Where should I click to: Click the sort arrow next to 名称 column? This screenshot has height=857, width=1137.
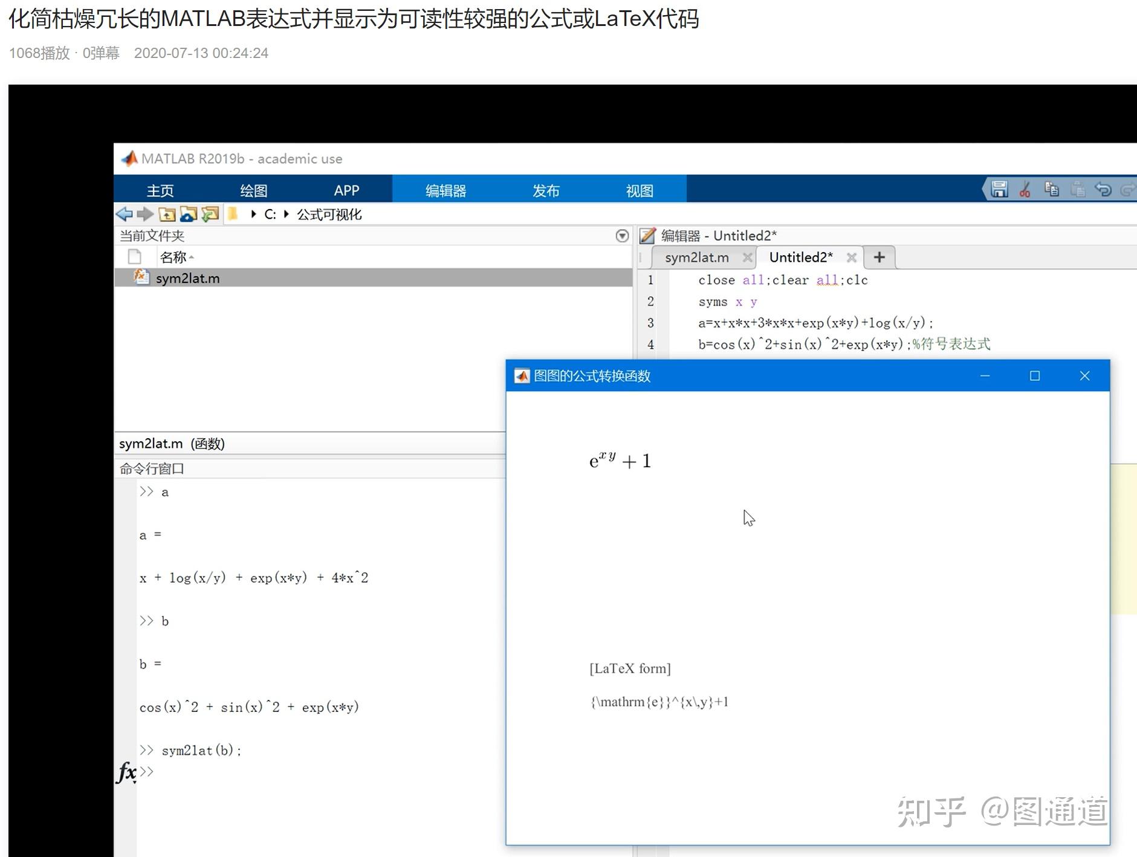[x=192, y=257]
